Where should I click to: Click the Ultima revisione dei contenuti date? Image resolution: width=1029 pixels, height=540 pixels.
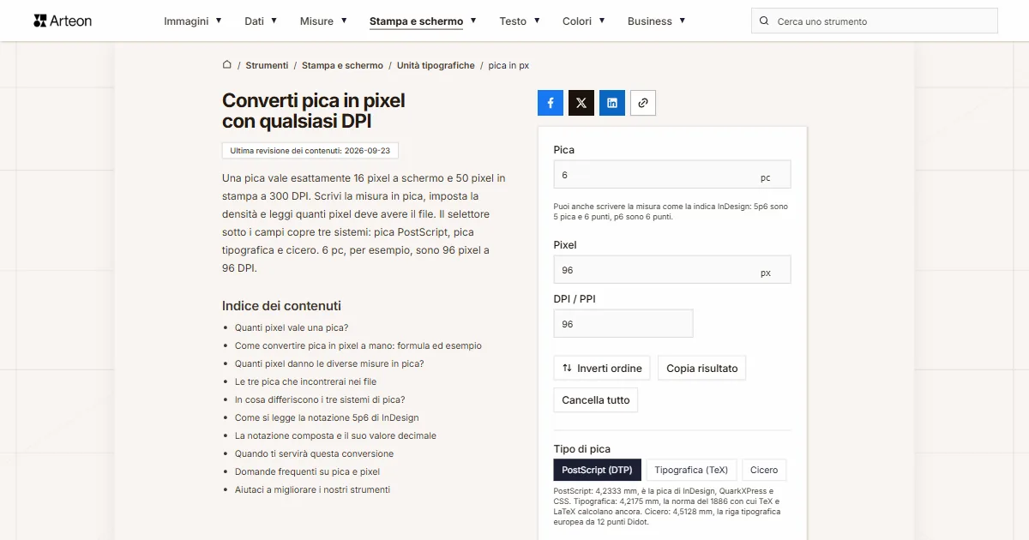[x=310, y=151]
